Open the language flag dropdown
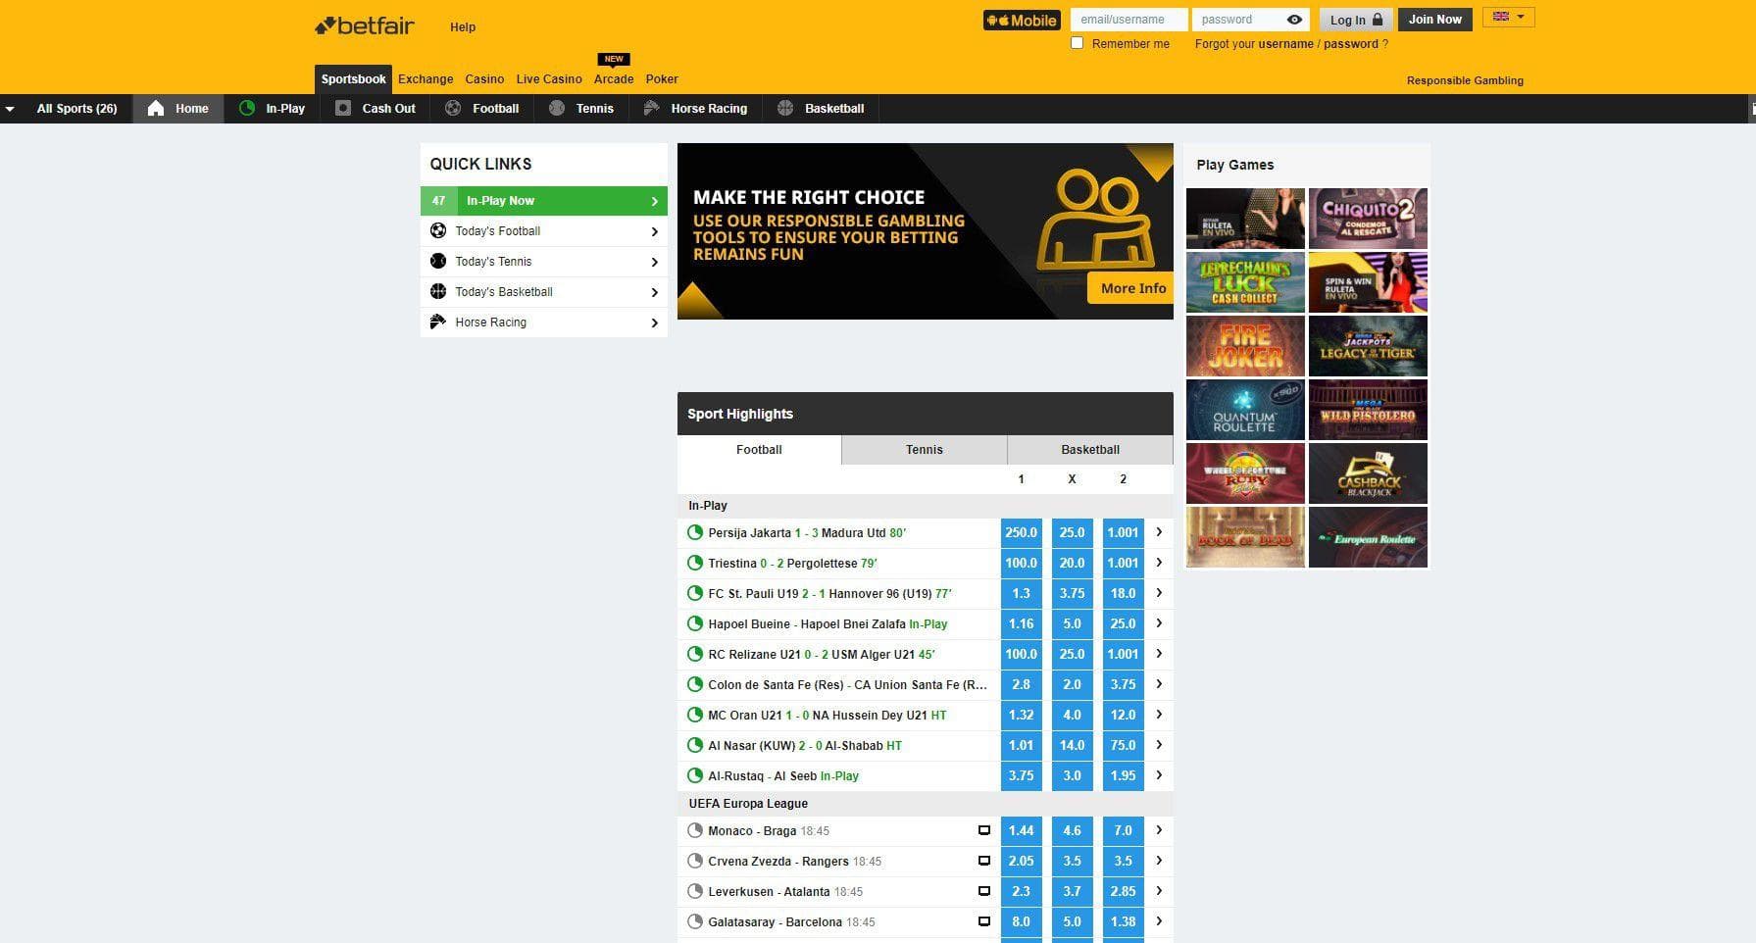Screen dimensions: 1756x943 coord(1508,18)
